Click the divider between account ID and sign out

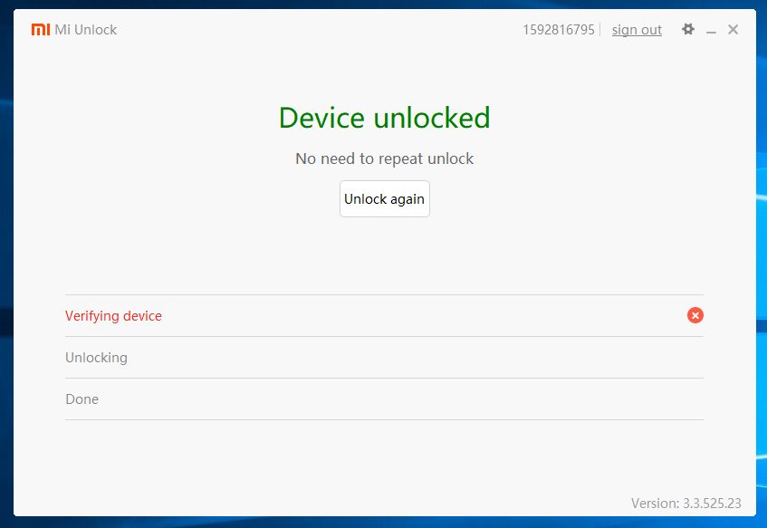(x=600, y=30)
